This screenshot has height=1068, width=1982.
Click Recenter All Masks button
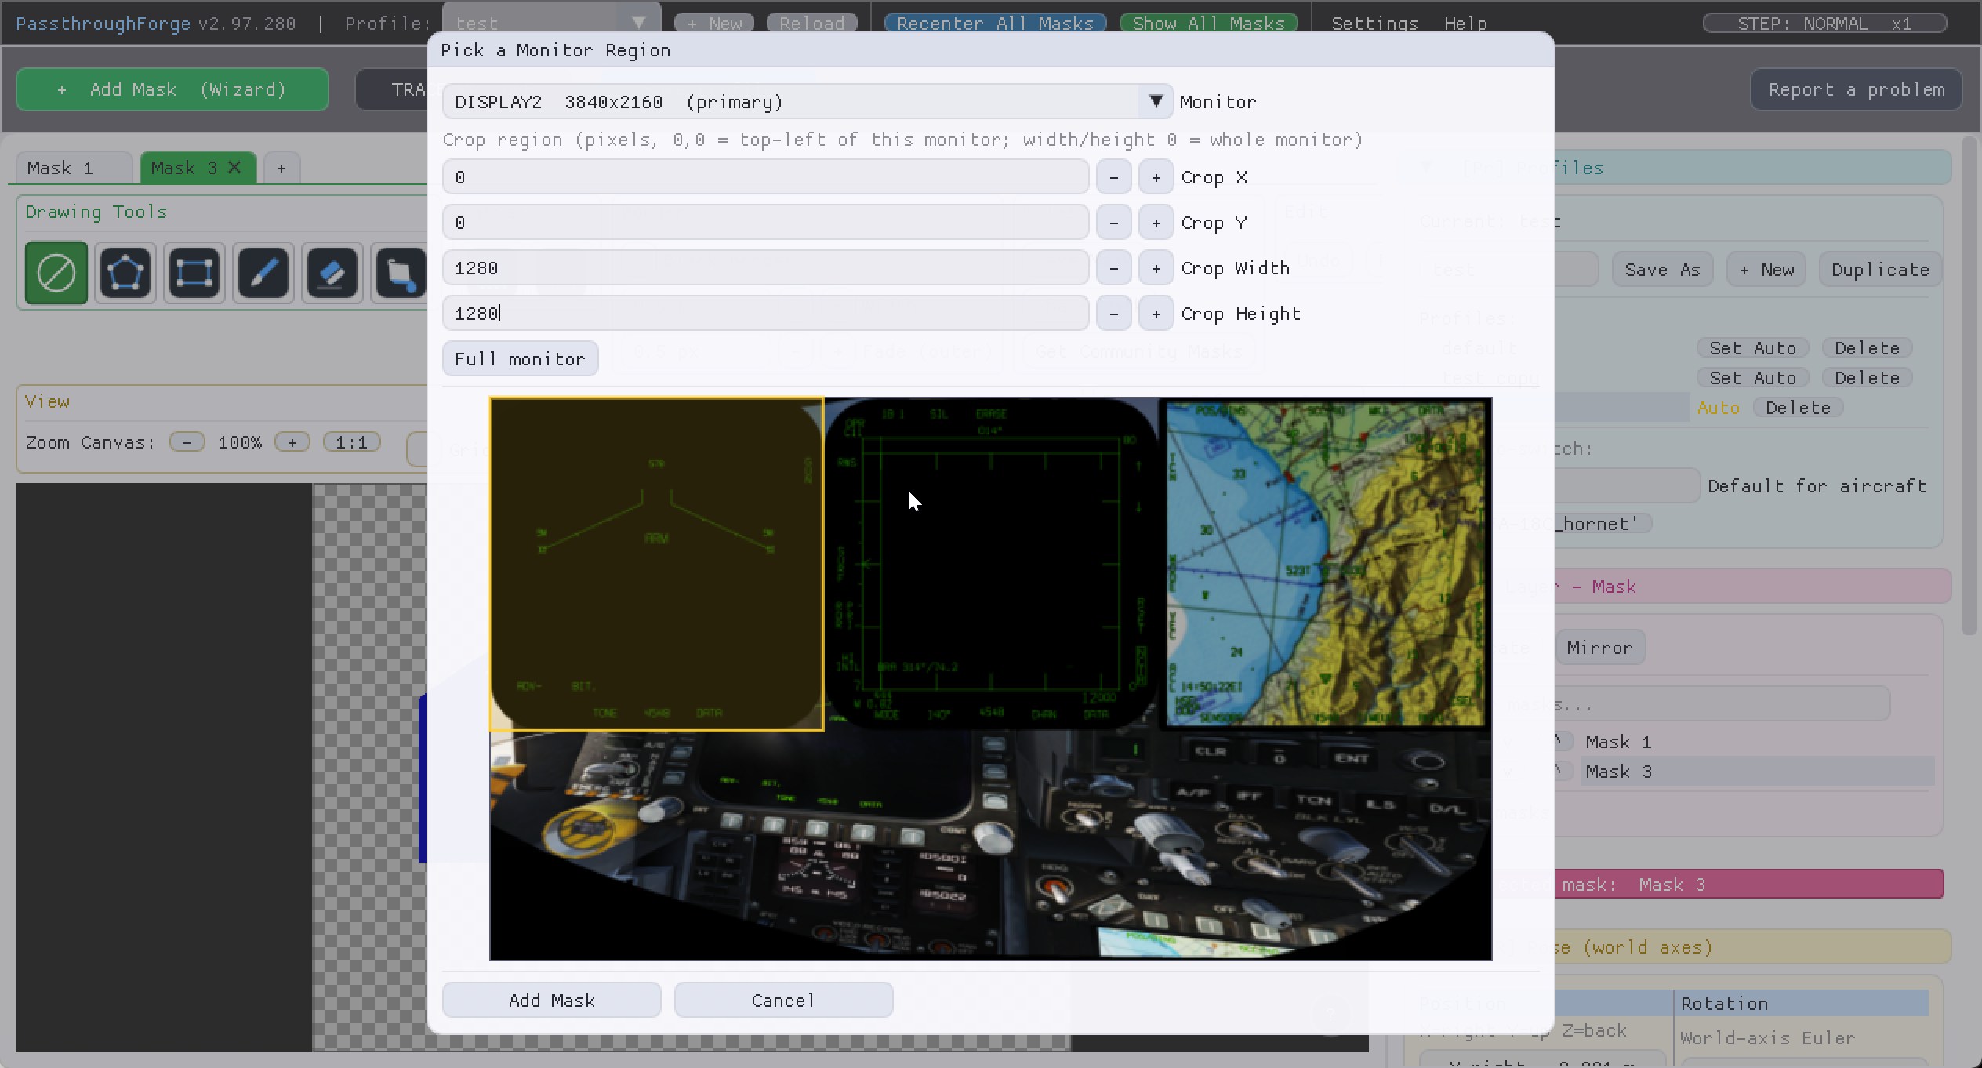(995, 24)
